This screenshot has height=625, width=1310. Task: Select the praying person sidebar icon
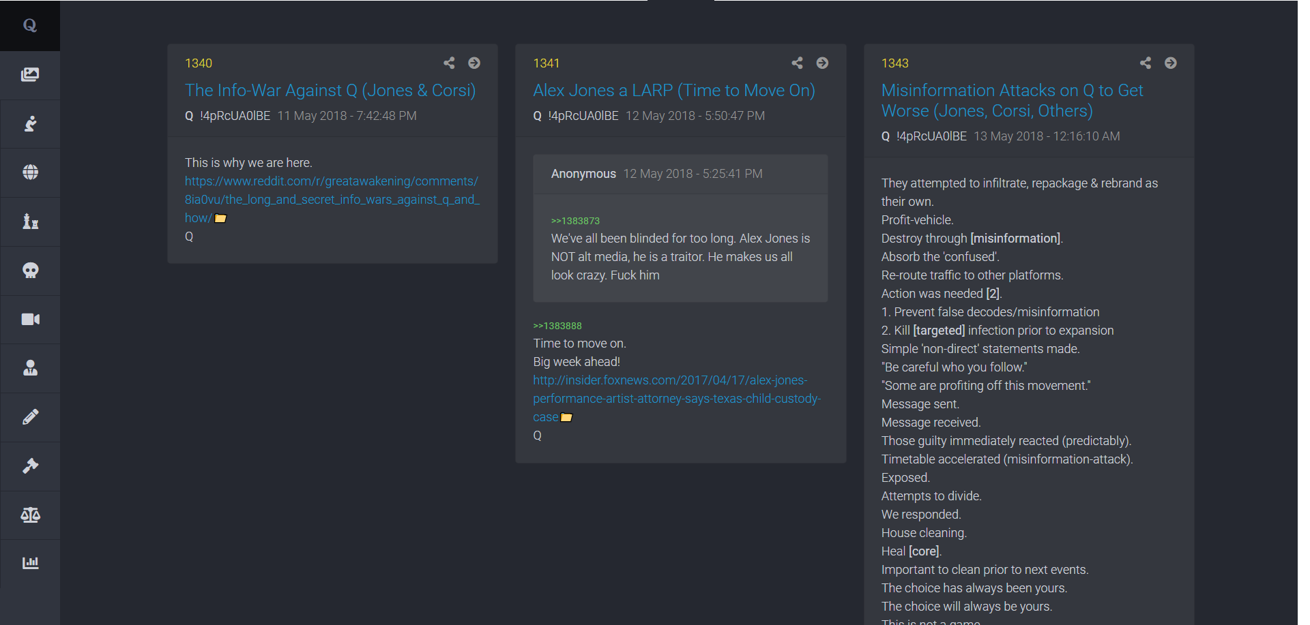pyautogui.click(x=30, y=124)
